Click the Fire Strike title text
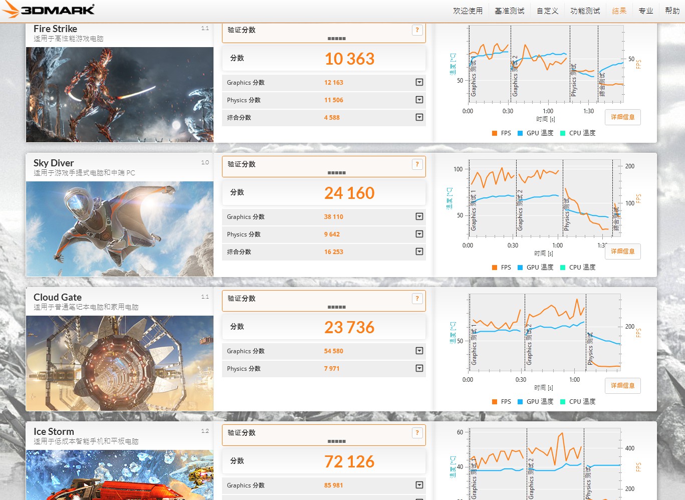The image size is (685, 500). coord(55,29)
